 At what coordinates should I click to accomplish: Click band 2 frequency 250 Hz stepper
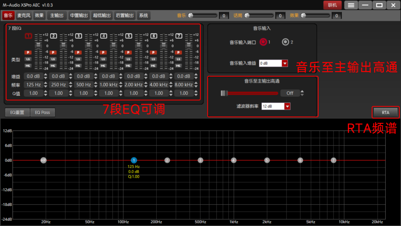tap(71, 85)
